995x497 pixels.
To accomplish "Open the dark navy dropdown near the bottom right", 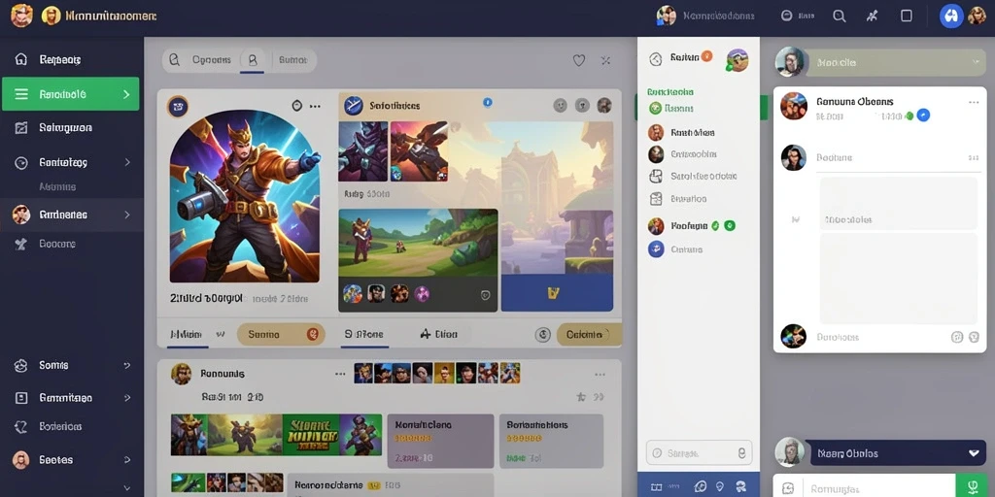I will click(898, 453).
